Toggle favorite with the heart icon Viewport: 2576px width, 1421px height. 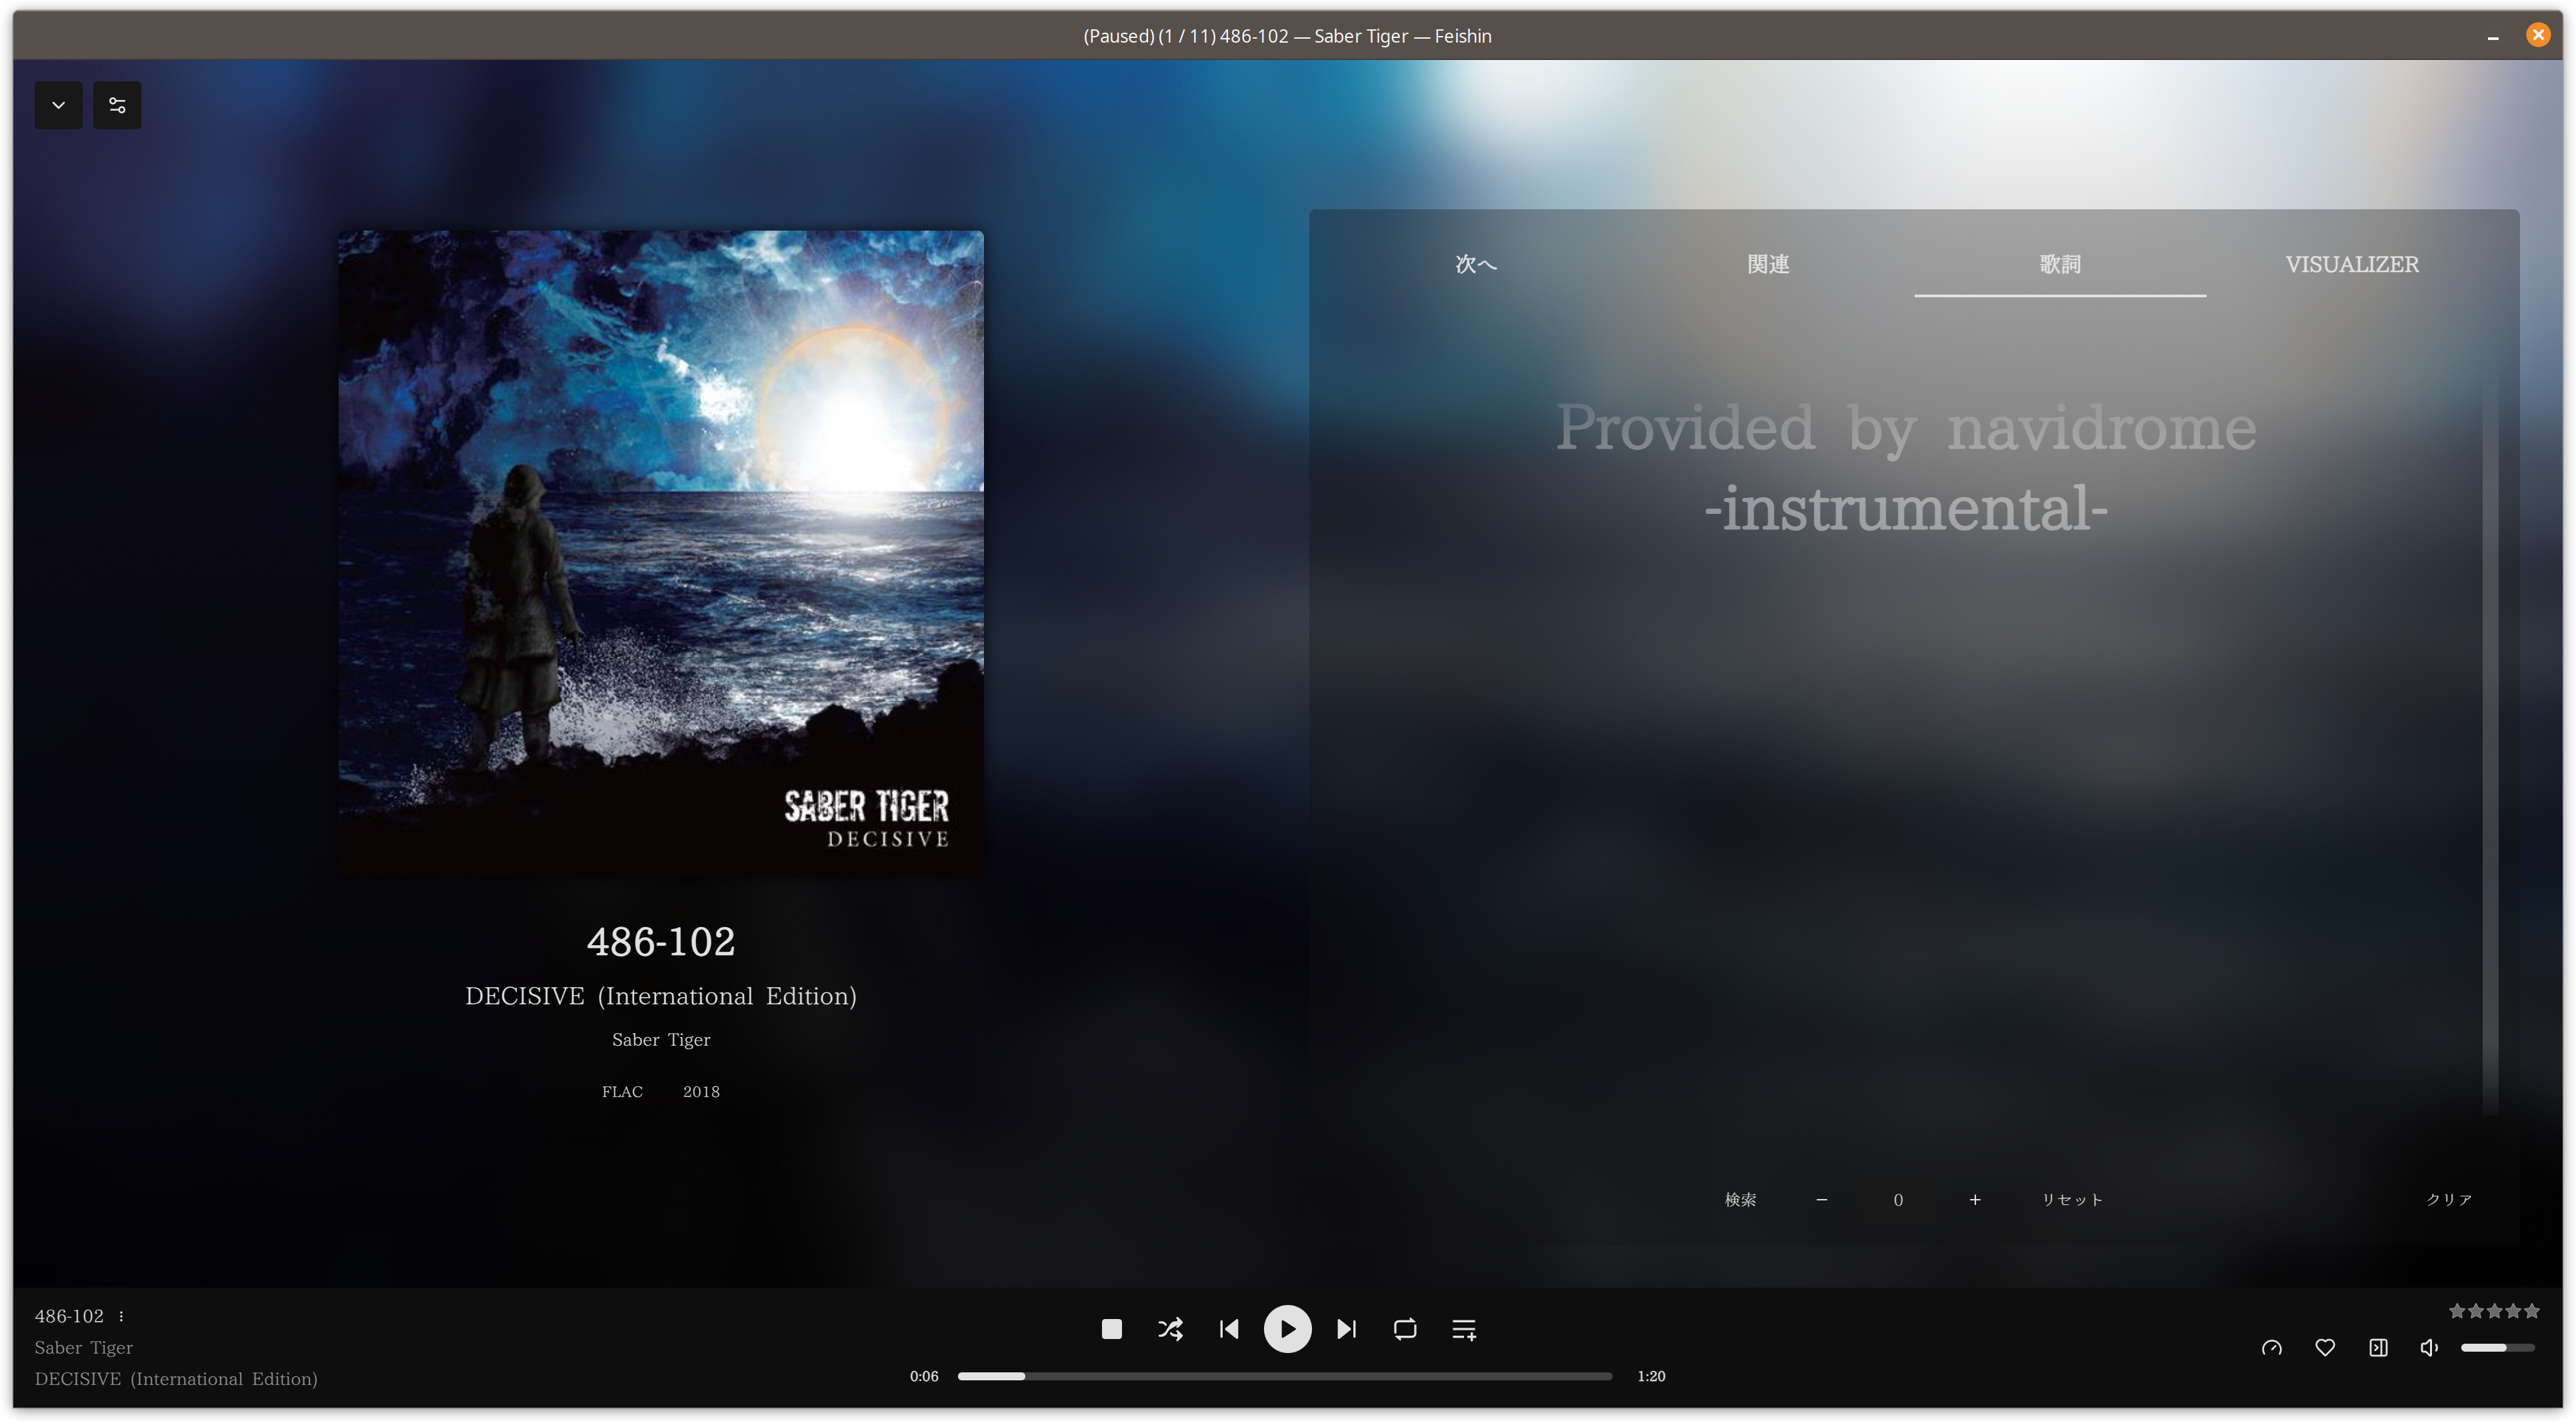(2325, 1348)
